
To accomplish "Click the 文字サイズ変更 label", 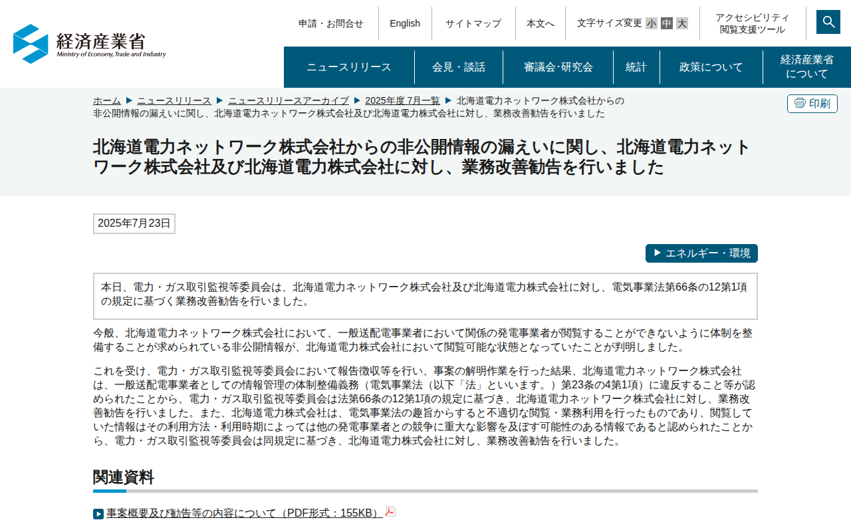I will pos(610,23).
